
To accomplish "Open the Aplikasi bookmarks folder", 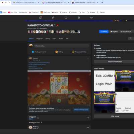I will pyautogui.click(x=91, y=12).
